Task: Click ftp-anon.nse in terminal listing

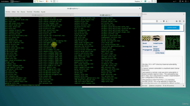Action: (10, 71)
